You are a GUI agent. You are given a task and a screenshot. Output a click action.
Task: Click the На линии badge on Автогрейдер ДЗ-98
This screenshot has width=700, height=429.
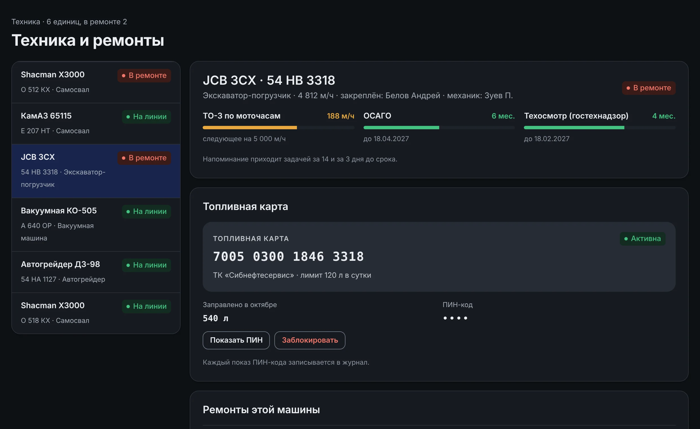click(146, 265)
